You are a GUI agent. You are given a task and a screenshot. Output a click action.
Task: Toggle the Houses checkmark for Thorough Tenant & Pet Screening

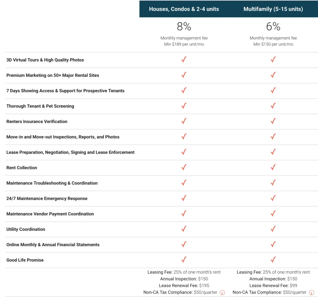(184, 106)
